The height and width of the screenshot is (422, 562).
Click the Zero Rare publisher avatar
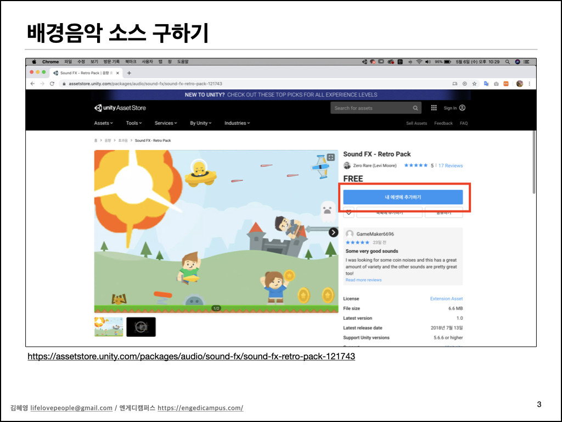point(347,165)
